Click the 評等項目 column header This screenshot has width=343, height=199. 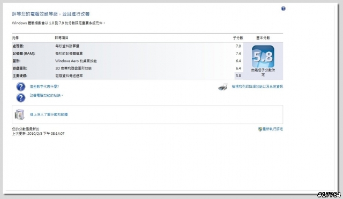click(62, 38)
